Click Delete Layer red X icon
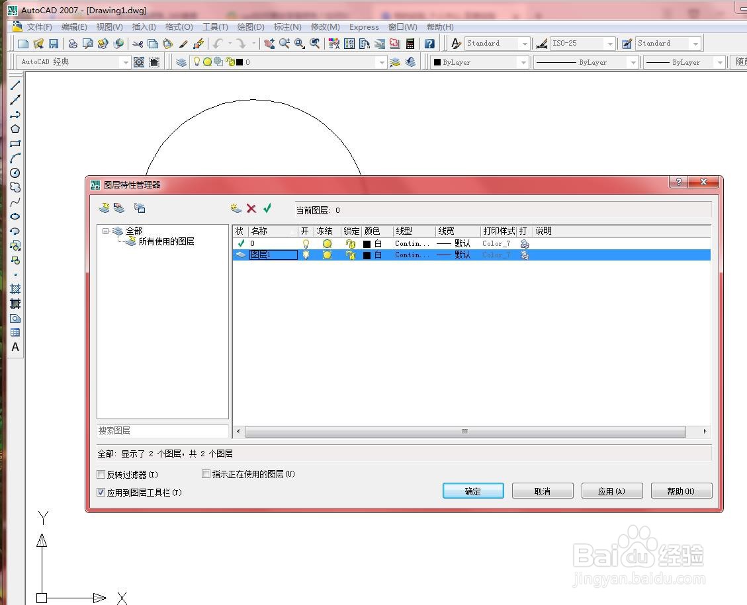Viewport: 747px width, 605px height. [x=251, y=208]
